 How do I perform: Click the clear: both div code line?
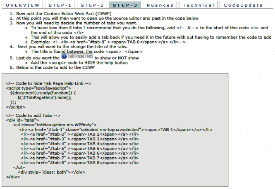[51, 172]
